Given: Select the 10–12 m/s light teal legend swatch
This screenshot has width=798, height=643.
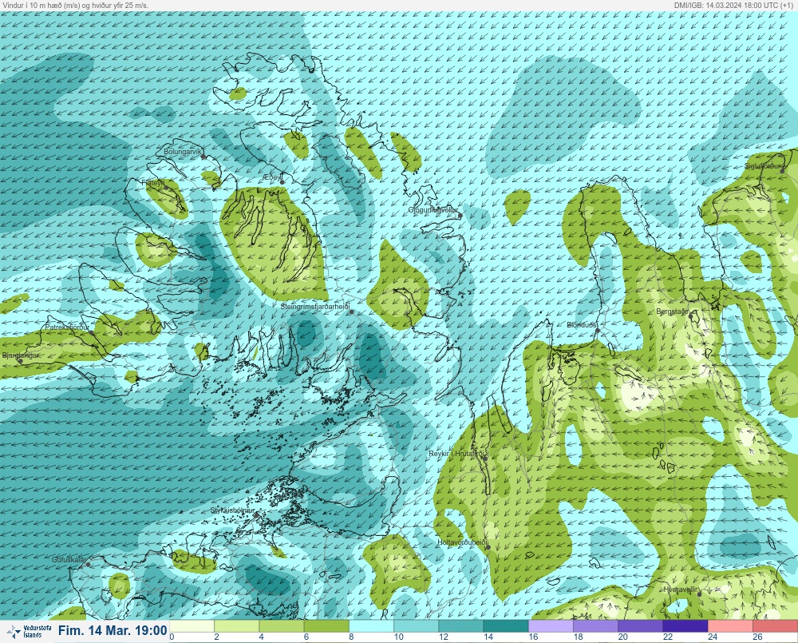Looking at the screenshot, I should 417,625.
